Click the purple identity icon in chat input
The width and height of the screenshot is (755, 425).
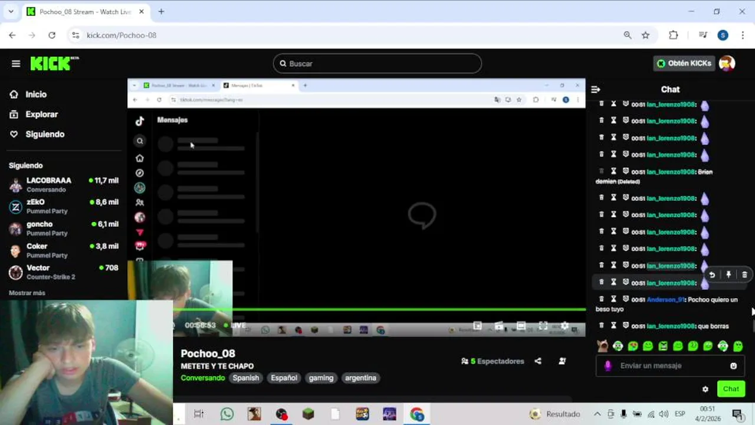608,366
